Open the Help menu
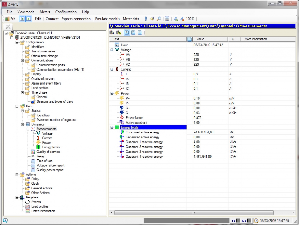This screenshot has height=225, width=299. 86,12
